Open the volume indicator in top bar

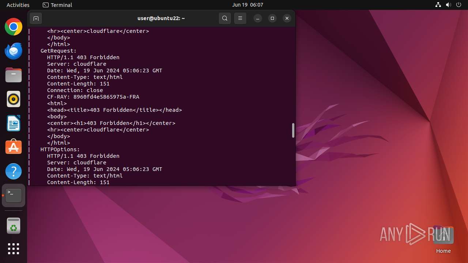pos(449,5)
